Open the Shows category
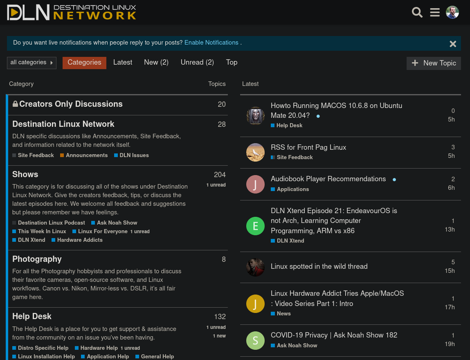The width and height of the screenshot is (470, 360). [25, 174]
